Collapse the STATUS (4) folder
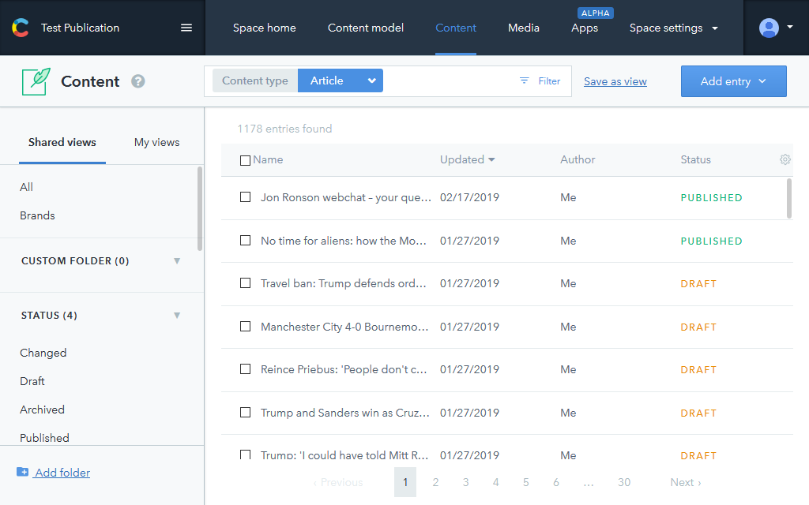 pyautogui.click(x=177, y=316)
